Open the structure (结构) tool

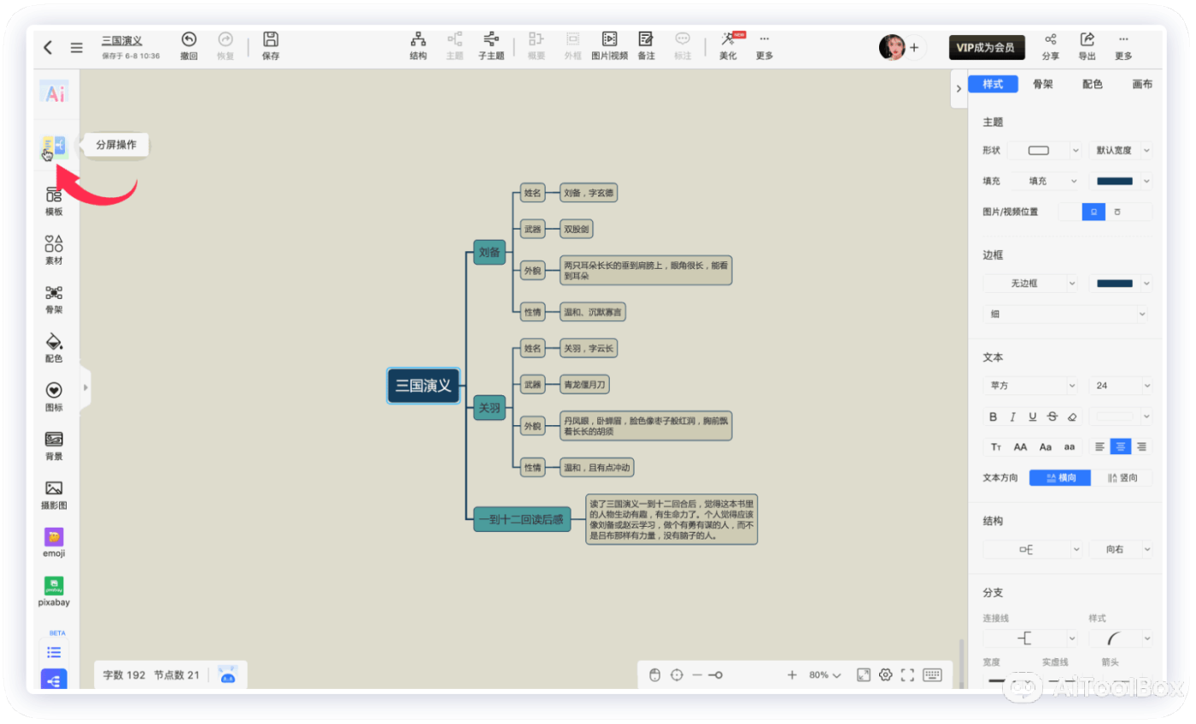[x=418, y=40]
